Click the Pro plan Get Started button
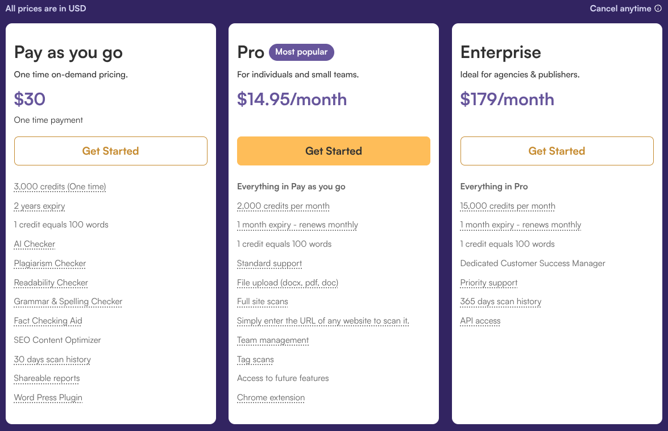The image size is (668, 431). pos(334,151)
